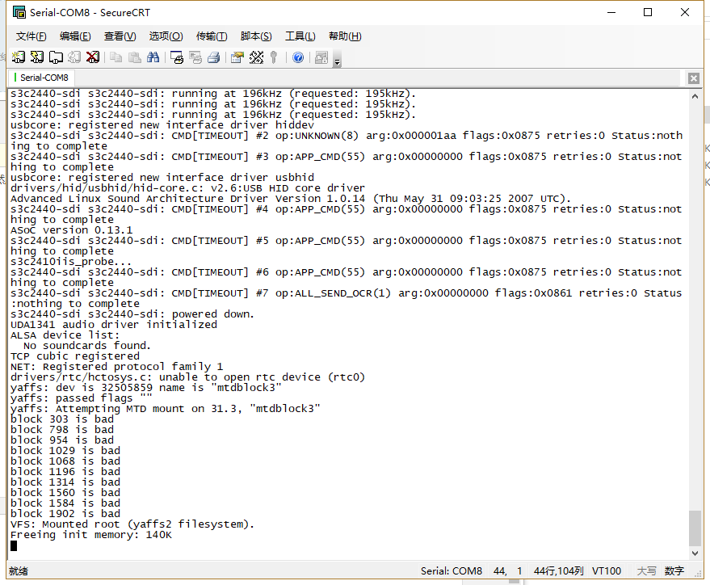Viewport: 710px width, 585px height.
Task: Open the 脚本(S) menu
Action: (x=256, y=36)
